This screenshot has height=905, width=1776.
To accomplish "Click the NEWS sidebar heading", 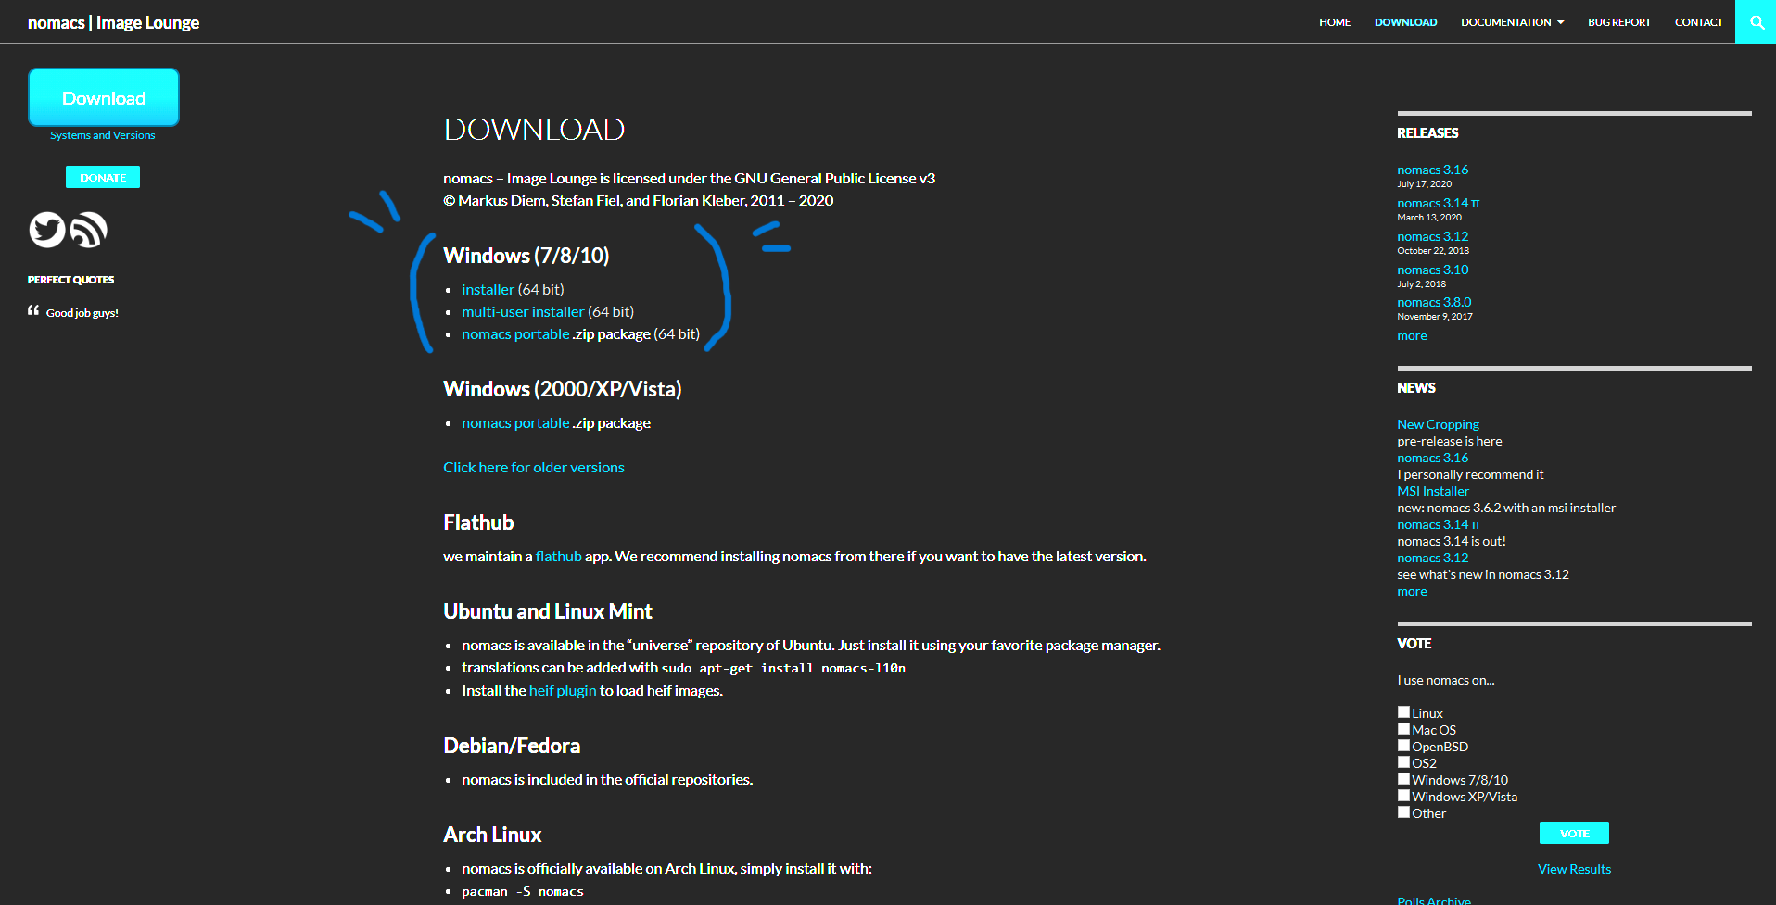I will click(x=1416, y=388).
